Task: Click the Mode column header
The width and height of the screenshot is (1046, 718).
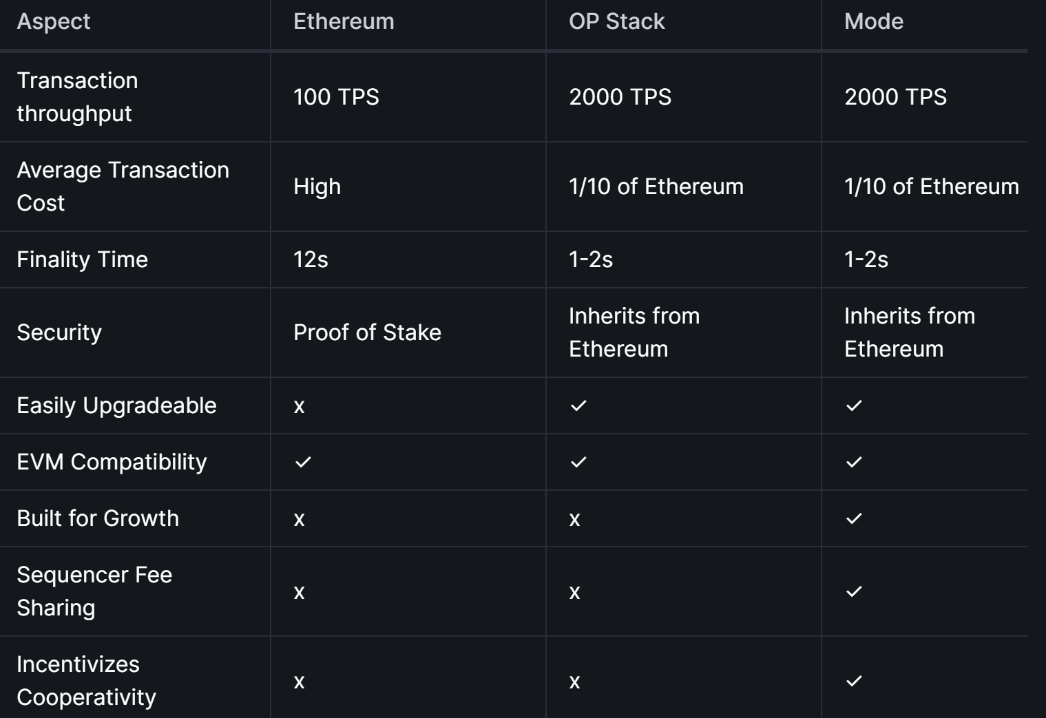Action: (873, 21)
